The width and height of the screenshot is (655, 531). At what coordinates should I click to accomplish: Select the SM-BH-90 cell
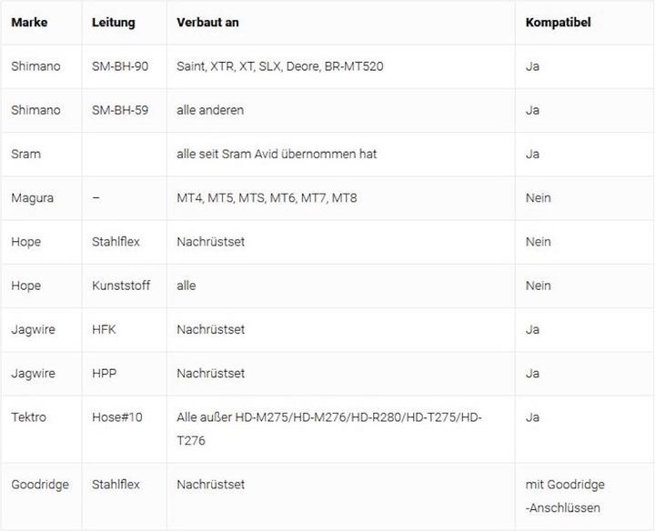click(121, 66)
